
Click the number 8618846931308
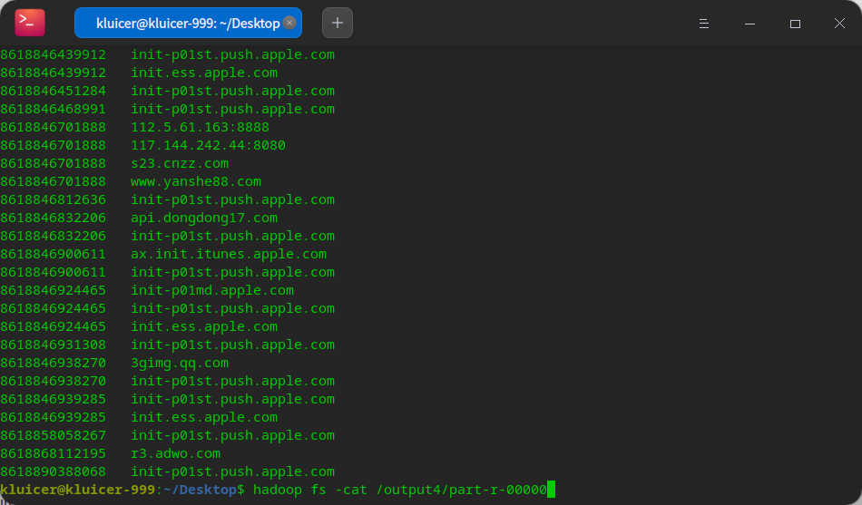click(x=53, y=345)
